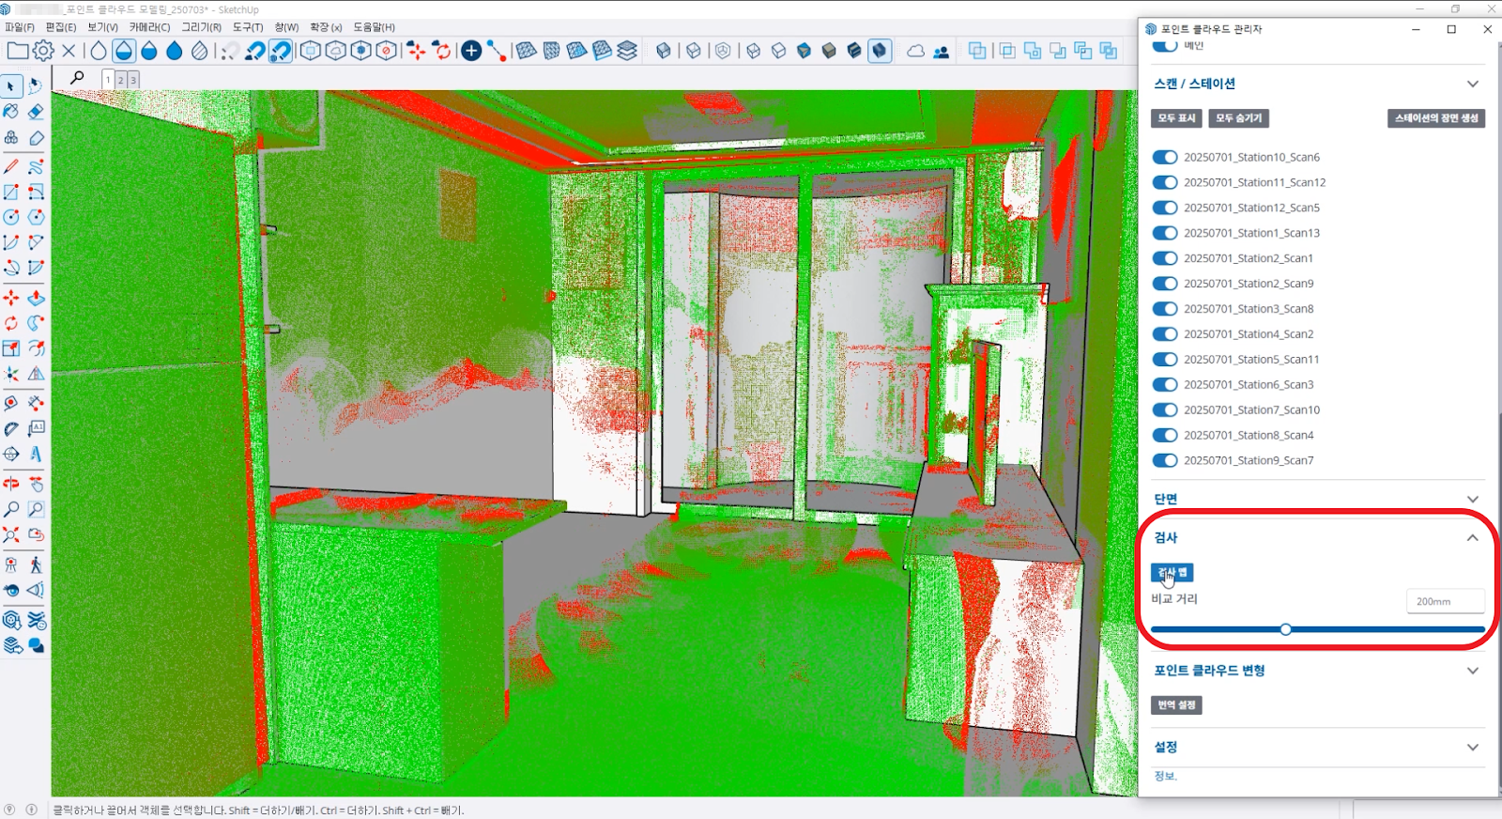Open the 카메라(C) menu
Viewport: 1502px width, 819px height.
(149, 27)
